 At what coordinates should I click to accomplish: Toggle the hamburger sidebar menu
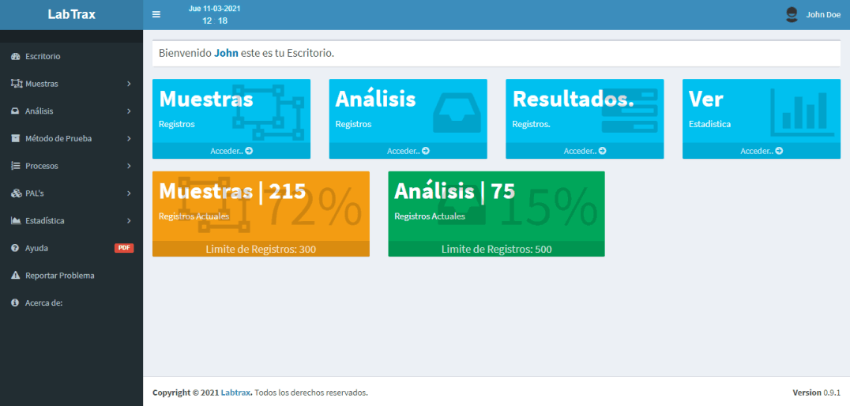[156, 14]
